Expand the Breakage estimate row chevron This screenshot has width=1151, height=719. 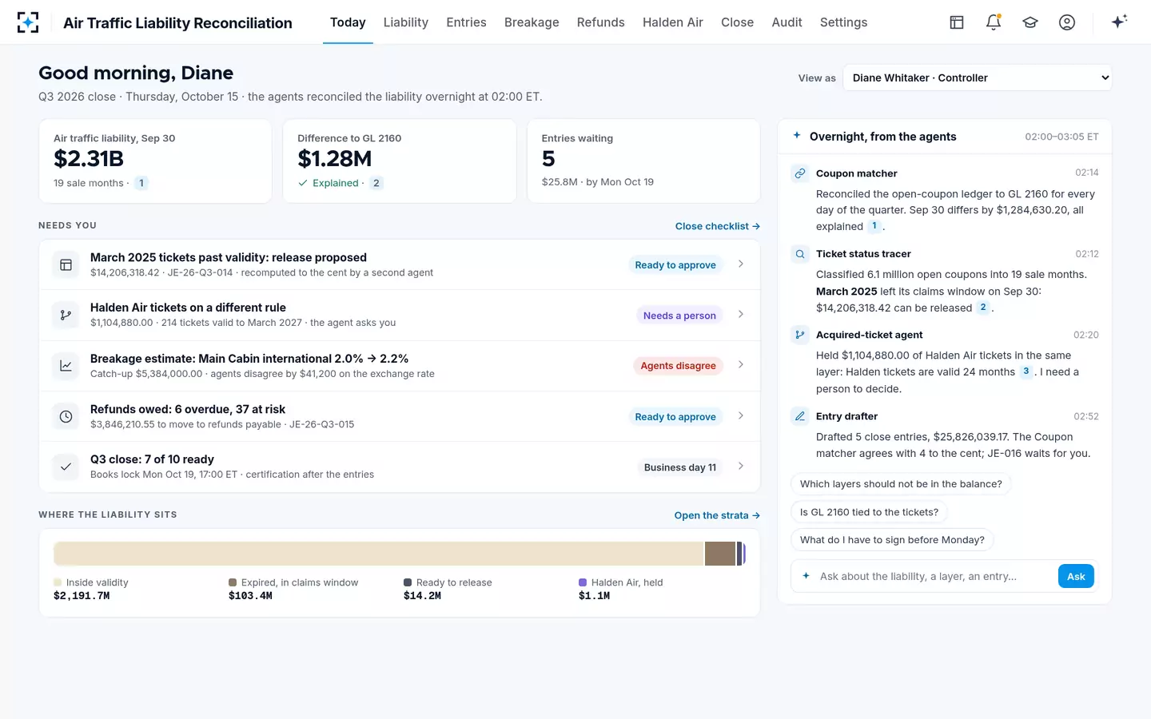coord(741,364)
